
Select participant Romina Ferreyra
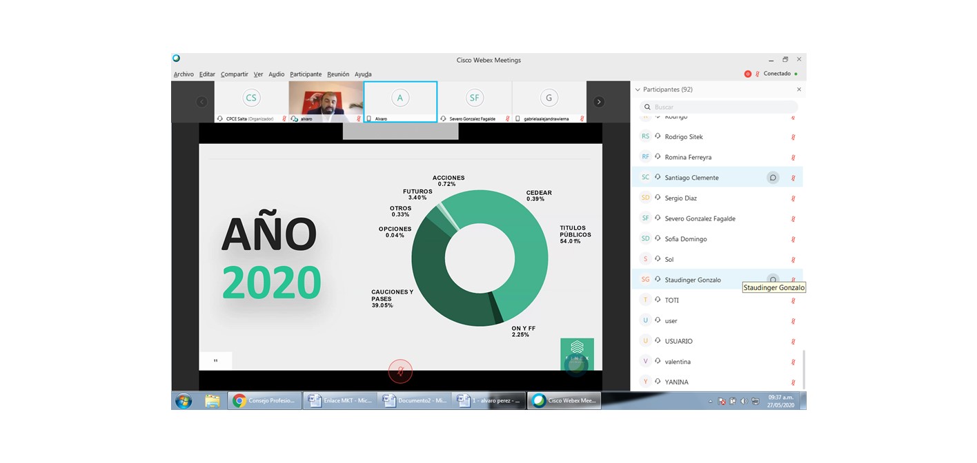[x=688, y=157]
